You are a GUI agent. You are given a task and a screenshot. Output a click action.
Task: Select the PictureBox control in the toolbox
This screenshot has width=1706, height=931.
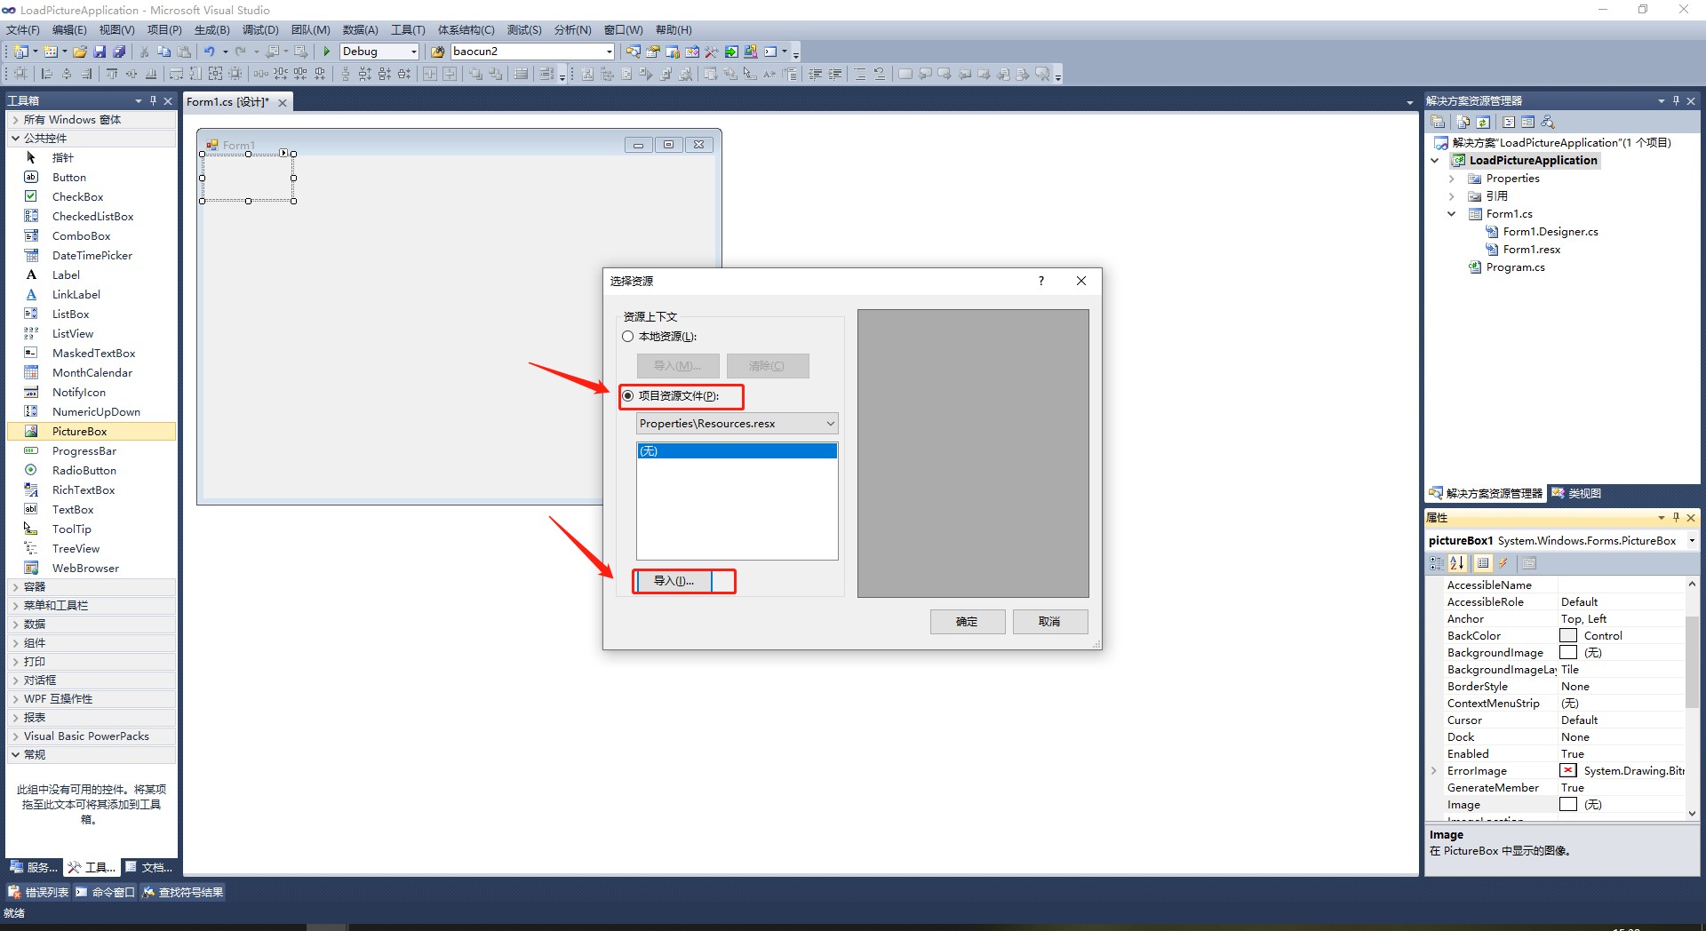tap(80, 431)
